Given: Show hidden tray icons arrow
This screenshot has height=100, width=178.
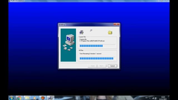Looking at the screenshot, I should click(x=150, y=98).
